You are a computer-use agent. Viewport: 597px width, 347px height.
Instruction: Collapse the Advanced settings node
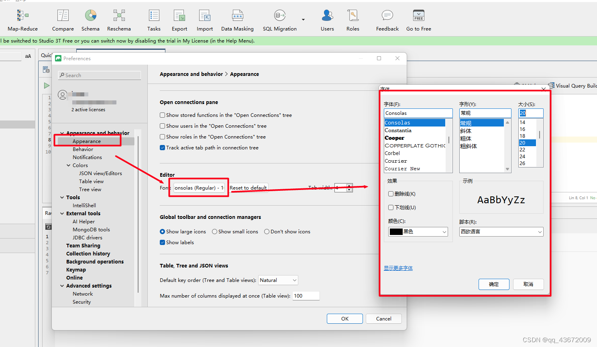click(x=62, y=286)
